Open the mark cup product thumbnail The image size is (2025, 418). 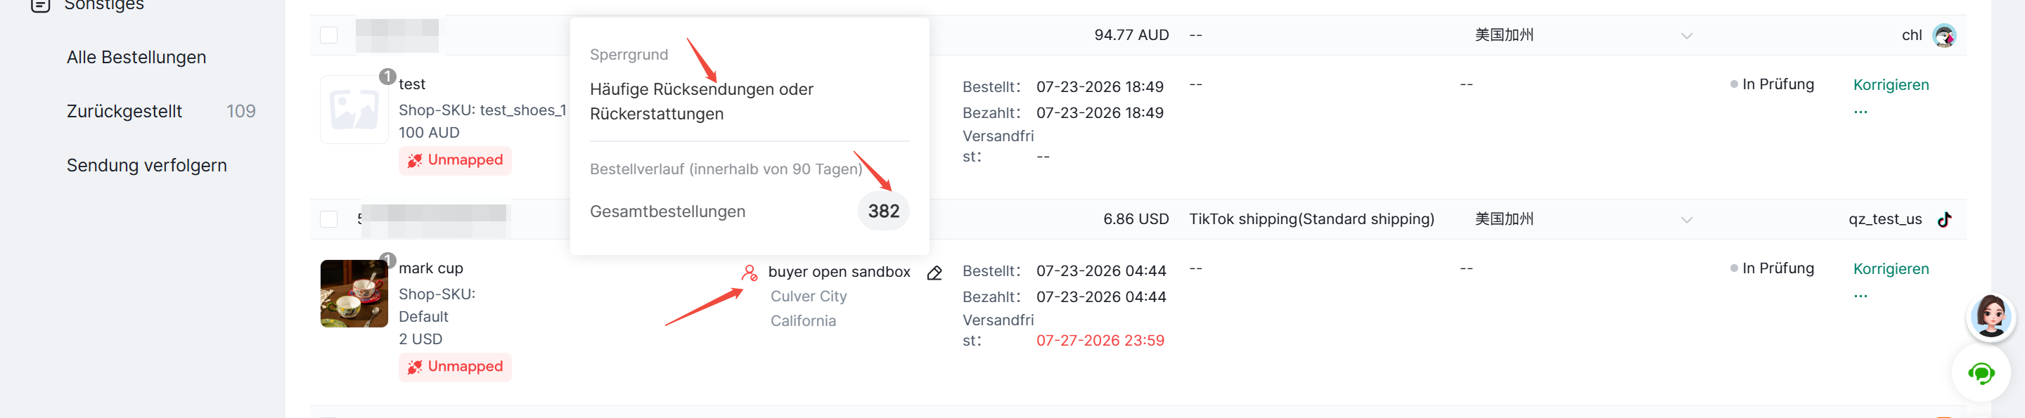[354, 294]
